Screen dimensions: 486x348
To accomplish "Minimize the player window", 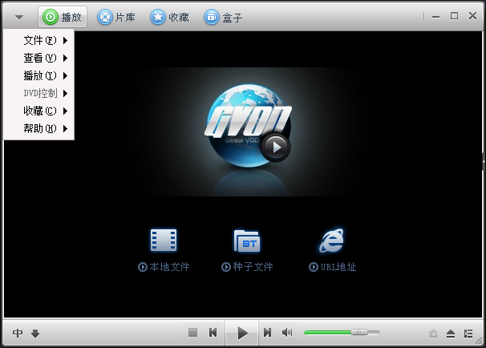I will [435, 16].
